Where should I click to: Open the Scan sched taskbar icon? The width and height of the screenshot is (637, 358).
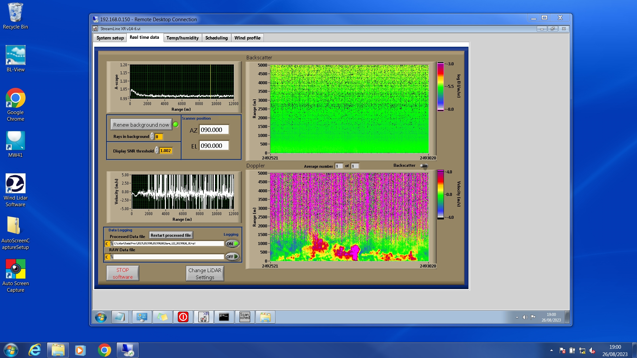245,317
